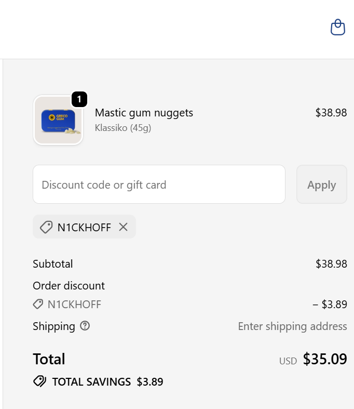Click the tag icon in the N1CKHOFF chip
This screenshot has height=409, width=354.
point(46,227)
